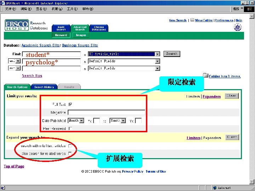255x191 pixels.
Task: Open the View Folder link
Action: (x=204, y=20)
